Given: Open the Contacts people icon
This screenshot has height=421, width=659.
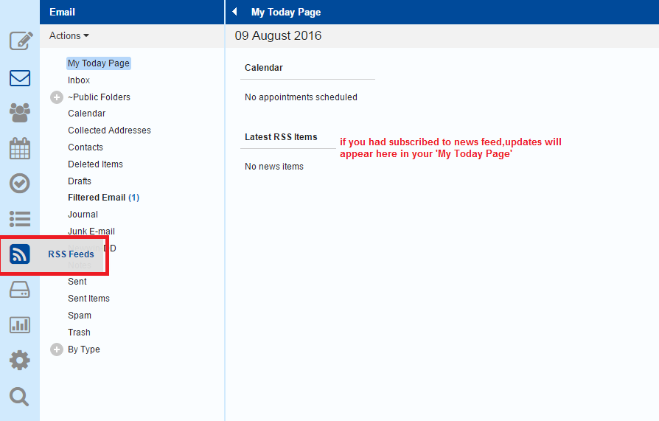Looking at the screenshot, I should click(x=20, y=113).
